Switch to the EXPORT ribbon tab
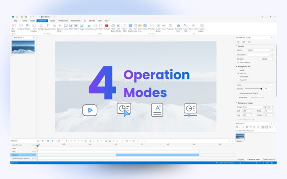 [x=92, y=21]
